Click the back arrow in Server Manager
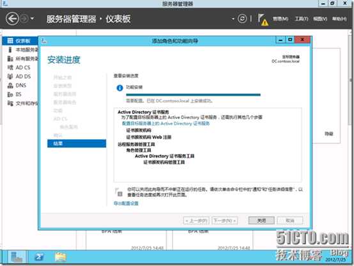Image resolution: width=354 pixels, height=266 pixels. point(12,19)
